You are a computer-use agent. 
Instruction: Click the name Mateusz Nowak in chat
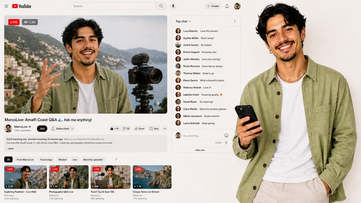192,88
